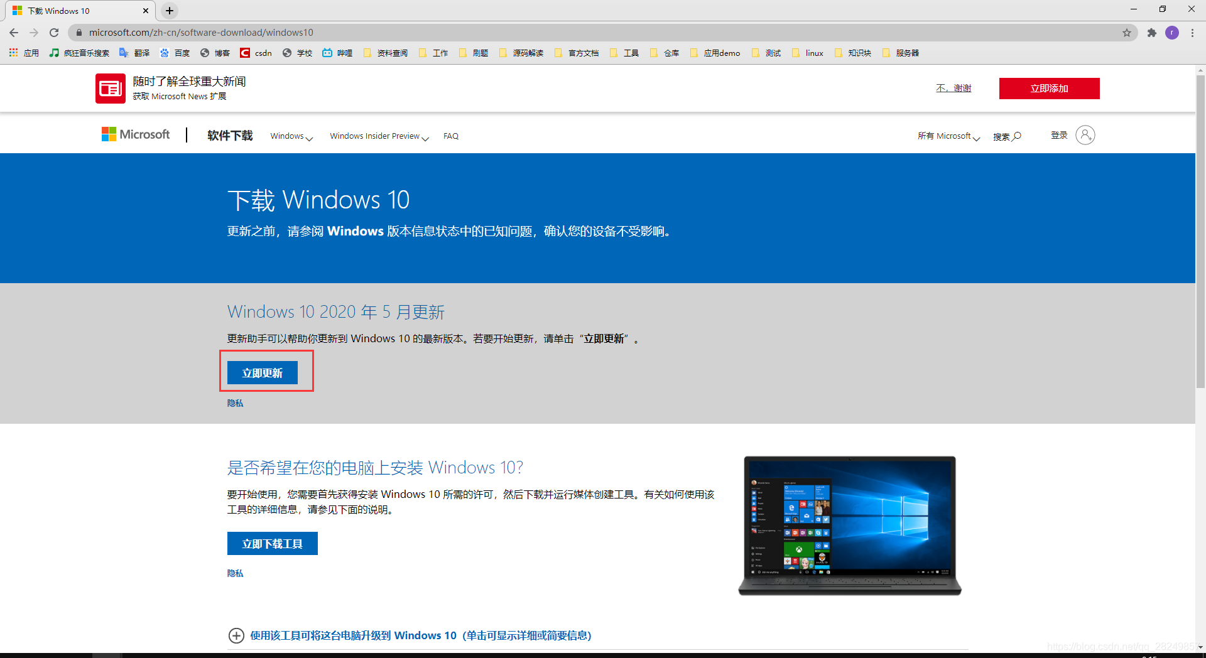1206x658 pixels.
Task: Click the red 立即添加 button
Action: 1050,89
